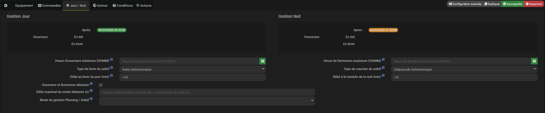Click the Délai au lever du jour field
The width and height of the screenshot is (545, 113).
[192, 77]
